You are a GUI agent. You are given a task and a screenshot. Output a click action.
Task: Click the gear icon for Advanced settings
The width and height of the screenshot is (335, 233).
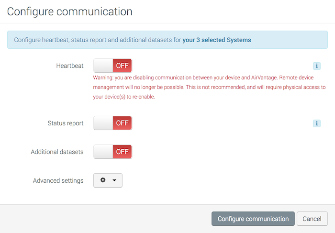103,180
